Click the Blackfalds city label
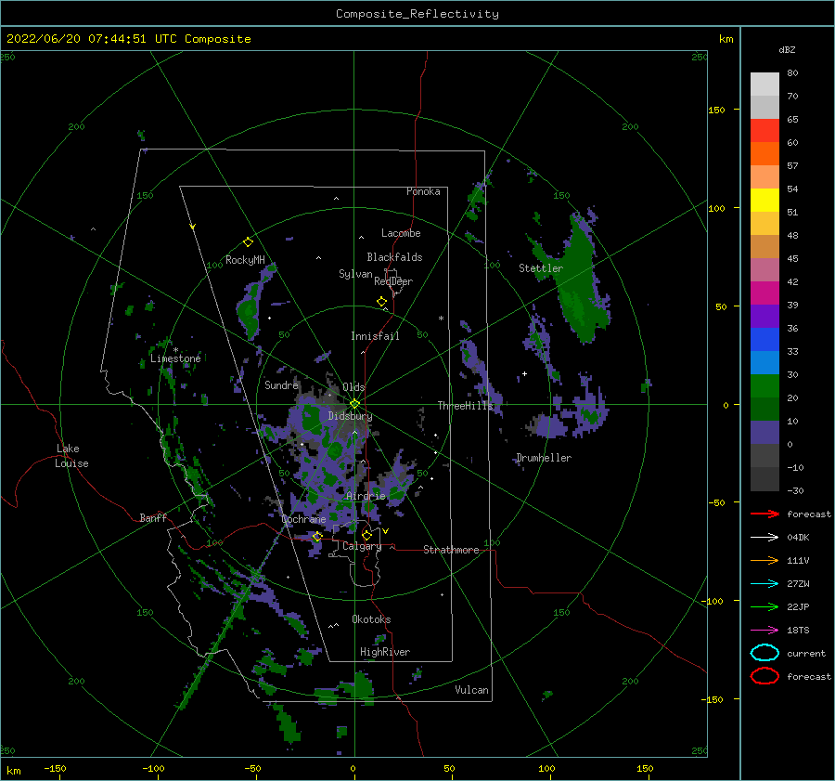 [394, 257]
